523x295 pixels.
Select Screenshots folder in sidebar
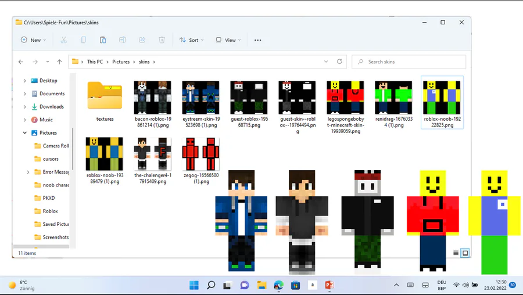56,237
